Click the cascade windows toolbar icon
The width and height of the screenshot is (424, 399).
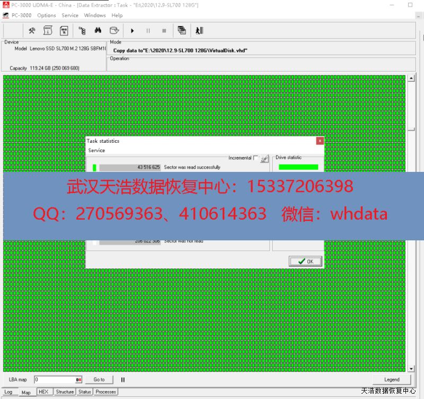tap(182, 30)
